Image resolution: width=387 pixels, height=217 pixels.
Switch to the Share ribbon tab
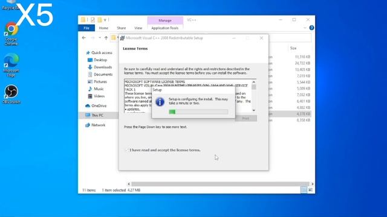coord(121,28)
